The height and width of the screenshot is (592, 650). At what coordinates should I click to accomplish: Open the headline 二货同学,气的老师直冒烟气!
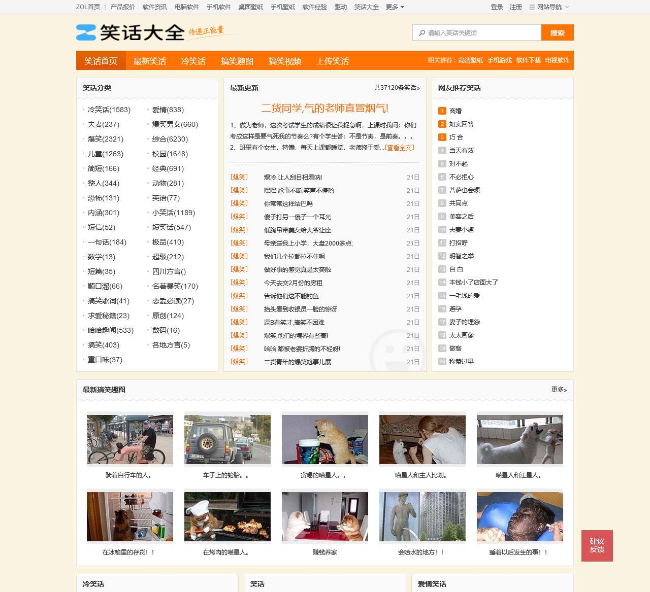tap(325, 108)
